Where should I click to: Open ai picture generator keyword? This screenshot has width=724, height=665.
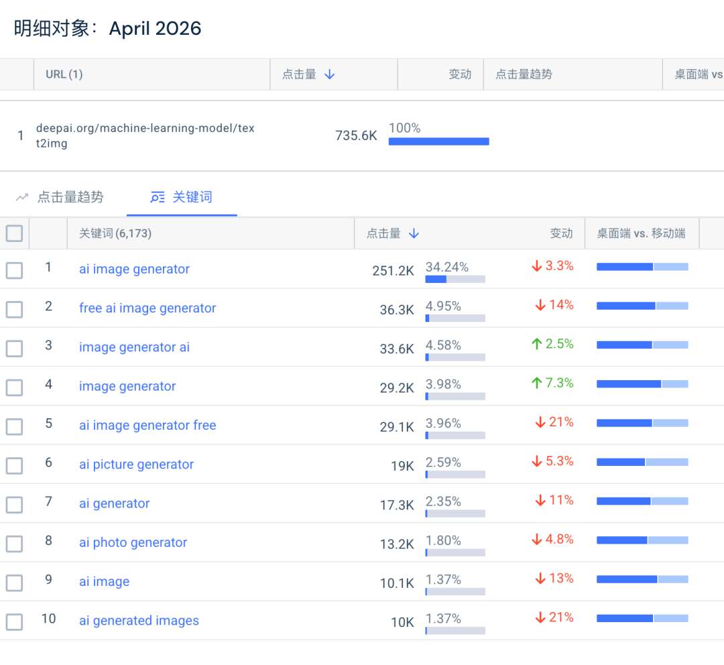[136, 464]
